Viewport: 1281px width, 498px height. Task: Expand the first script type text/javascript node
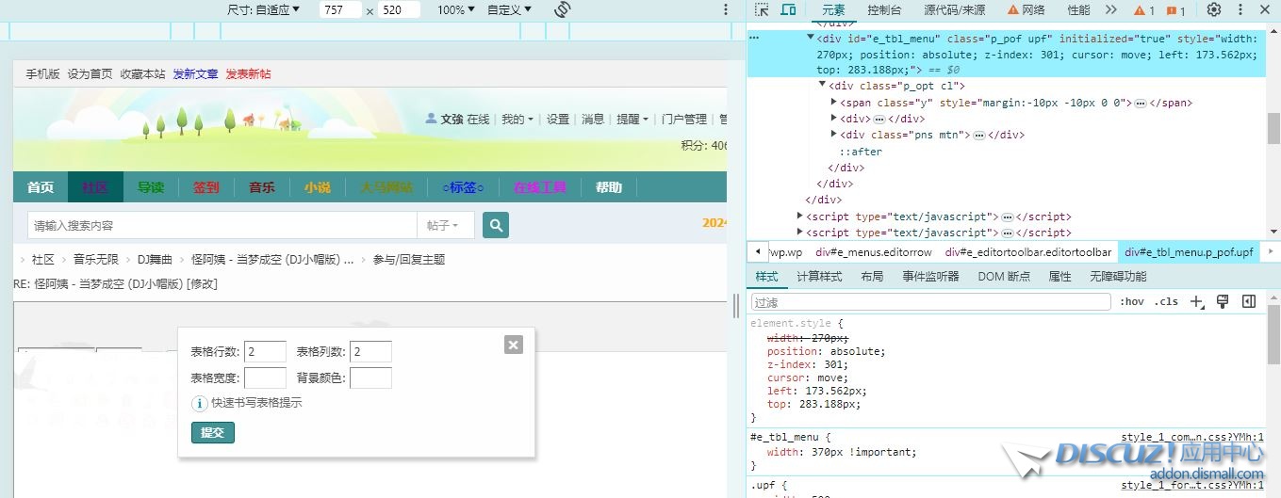click(x=800, y=216)
